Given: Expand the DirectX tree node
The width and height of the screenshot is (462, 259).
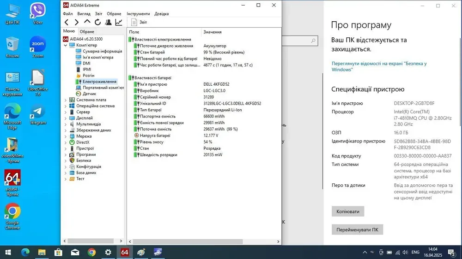Looking at the screenshot, I should point(66,142).
